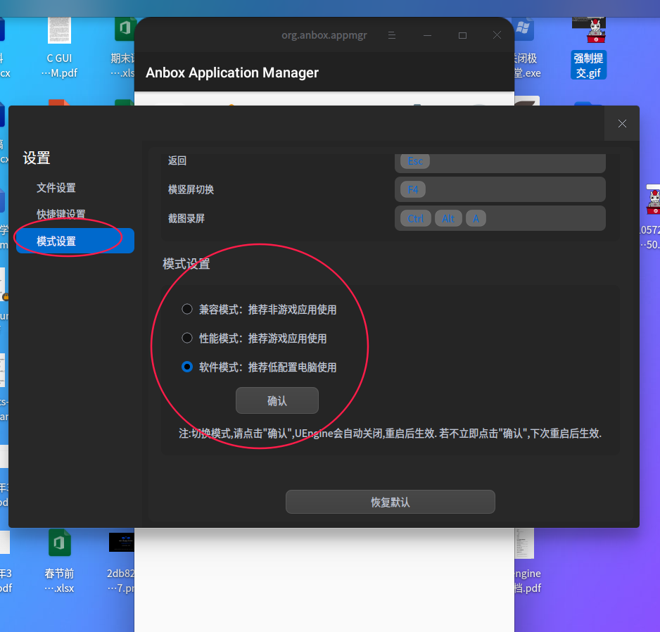Click the 截图录屏 shortcut label
Image resolution: width=660 pixels, height=632 pixels.
(x=186, y=219)
